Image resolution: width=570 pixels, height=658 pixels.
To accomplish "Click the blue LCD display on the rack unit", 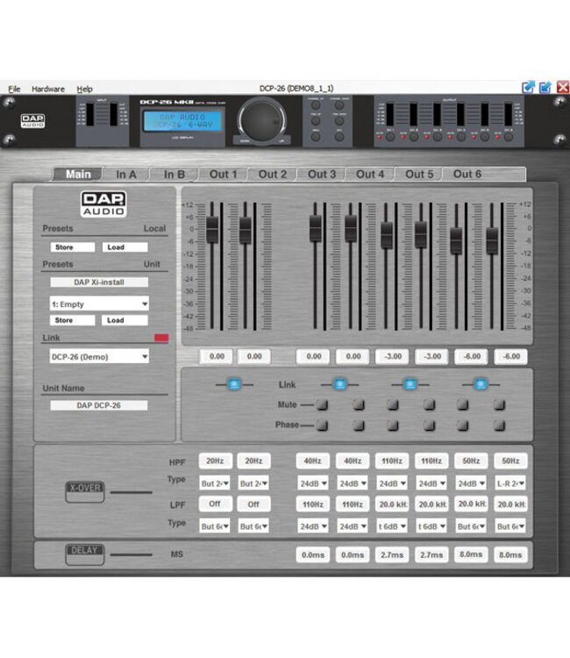I will click(x=182, y=121).
